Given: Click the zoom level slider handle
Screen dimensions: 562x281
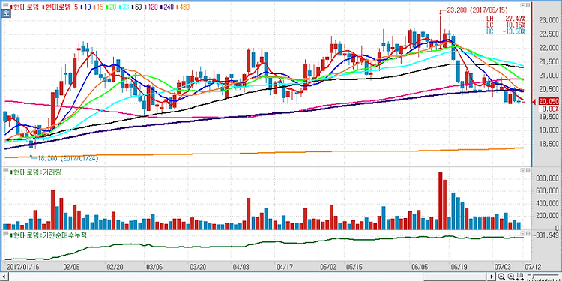Looking at the screenshot, I should (533, 277).
